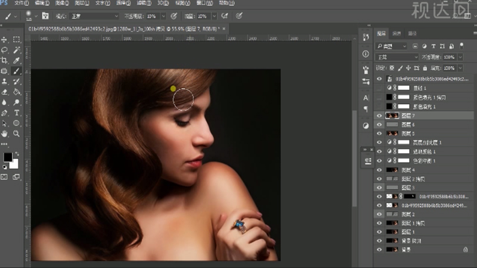Open the 编辑(E) menu
The width and height of the screenshot is (477, 268).
(42, 3)
